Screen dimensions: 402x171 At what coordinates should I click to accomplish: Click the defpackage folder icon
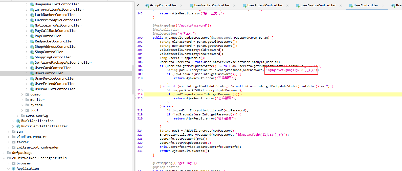[x=9, y=153]
